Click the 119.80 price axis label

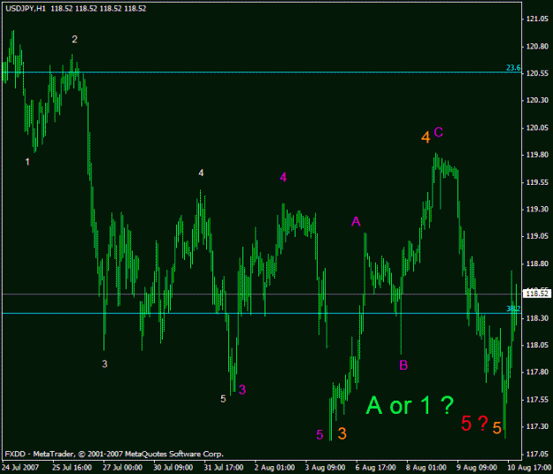tap(537, 155)
